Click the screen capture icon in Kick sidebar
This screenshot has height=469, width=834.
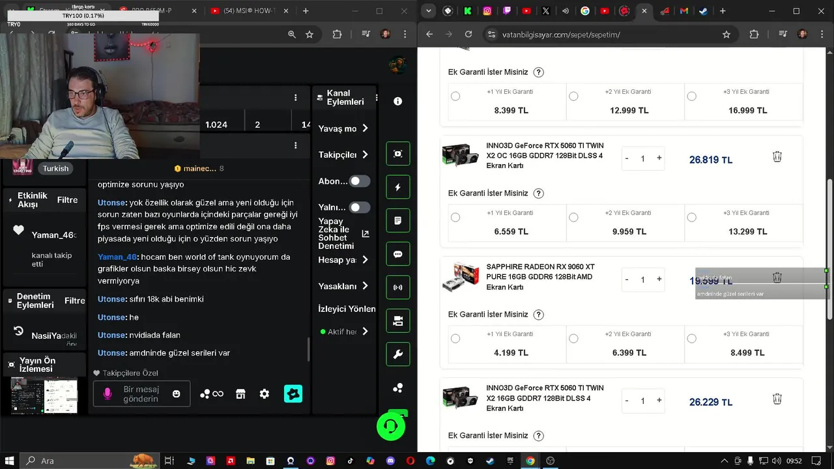click(x=398, y=154)
